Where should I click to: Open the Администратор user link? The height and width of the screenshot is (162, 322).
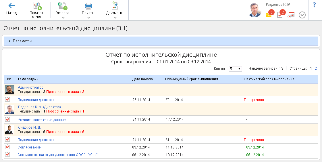tap(30, 87)
